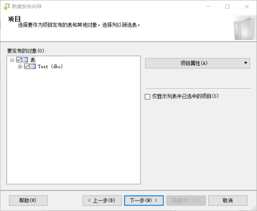Click the table icon beside 表 node
The width and height of the screenshot is (257, 211).
click(25, 60)
